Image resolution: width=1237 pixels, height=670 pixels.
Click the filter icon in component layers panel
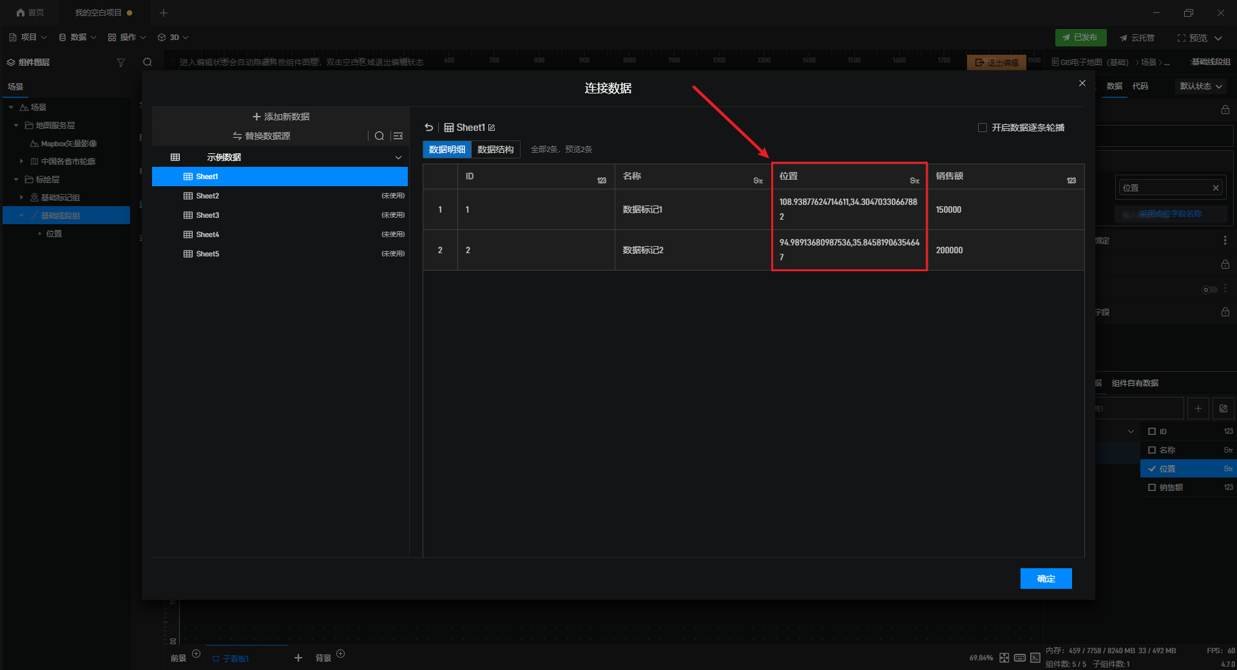(120, 62)
